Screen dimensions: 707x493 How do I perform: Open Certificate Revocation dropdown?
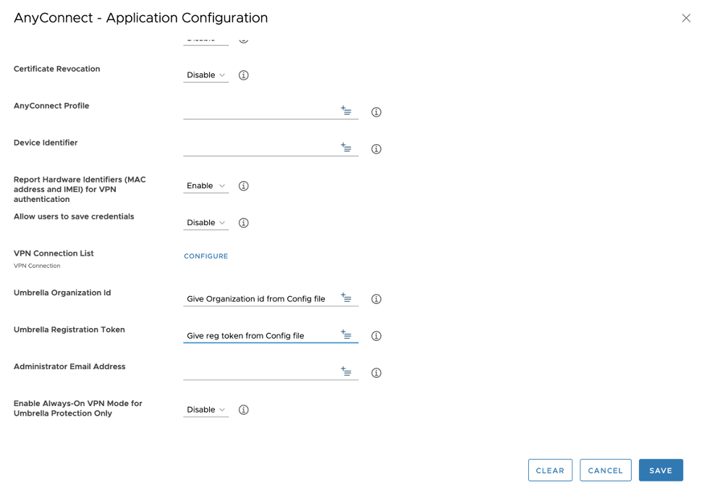[x=206, y=75]
